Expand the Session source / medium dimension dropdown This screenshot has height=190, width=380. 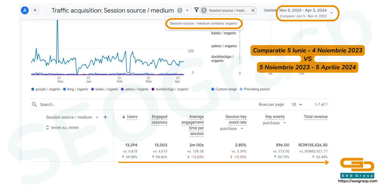point(97,117)
